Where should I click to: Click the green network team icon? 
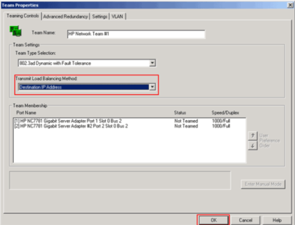(x=15, y=31)
